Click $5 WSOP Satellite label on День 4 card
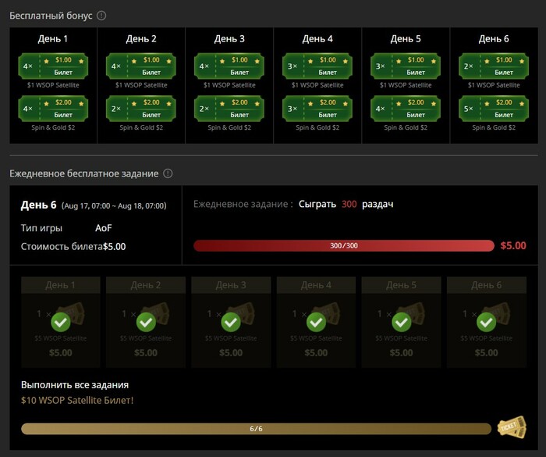546x457 pixels. (316, 338)
